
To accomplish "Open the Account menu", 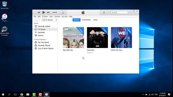I will 65,16.
